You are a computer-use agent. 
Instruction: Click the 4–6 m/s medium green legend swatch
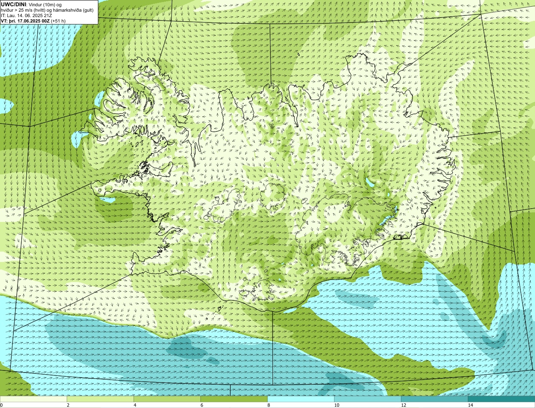point(167,399)
